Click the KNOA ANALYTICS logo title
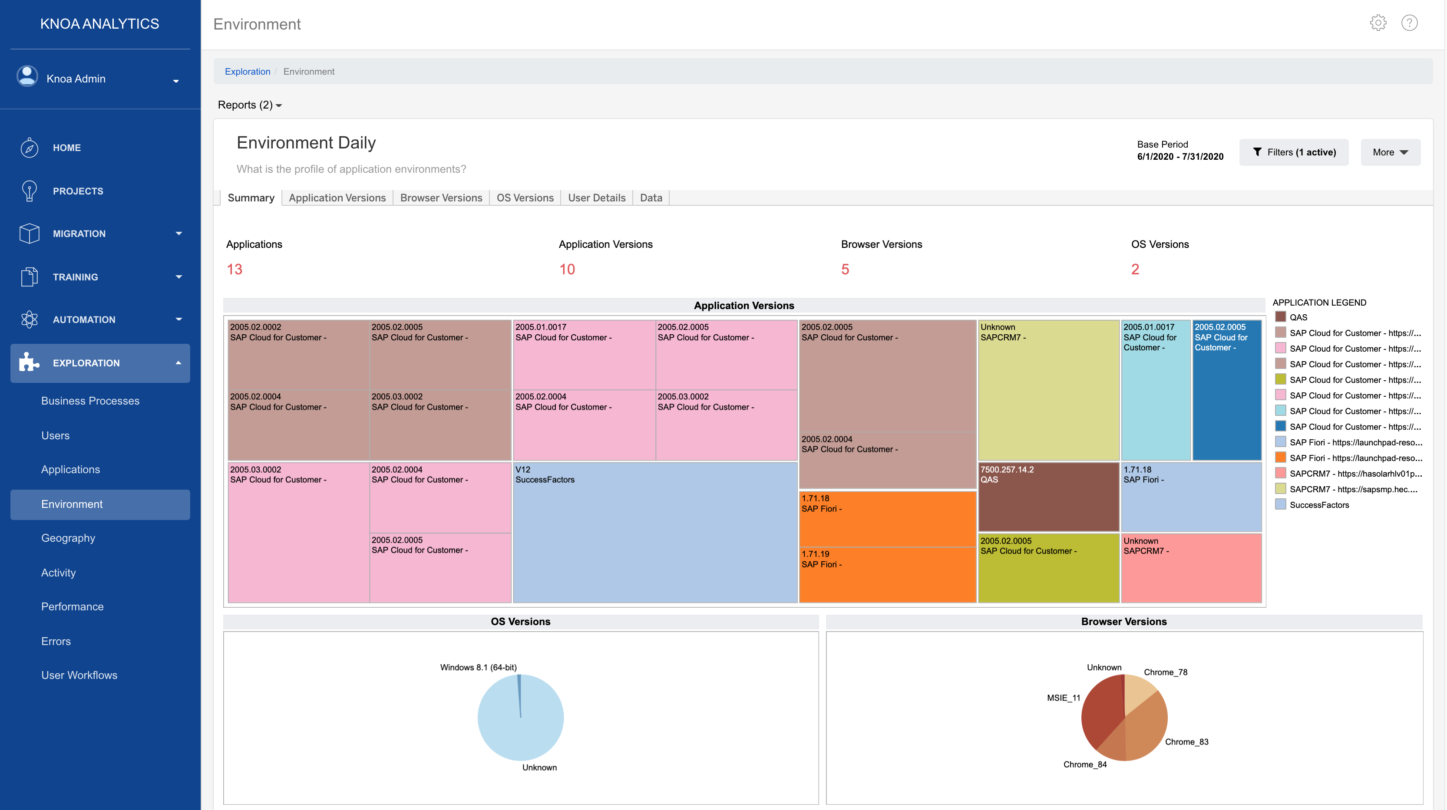The width and height of the screenshot is (1447, 810). 99,23
